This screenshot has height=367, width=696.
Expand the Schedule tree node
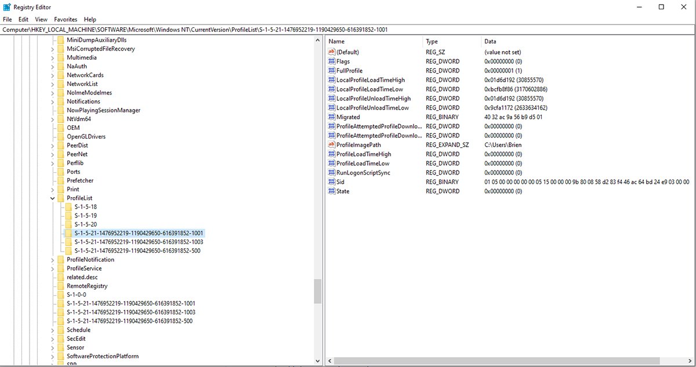pyautogui.click(x=52, y=330)
